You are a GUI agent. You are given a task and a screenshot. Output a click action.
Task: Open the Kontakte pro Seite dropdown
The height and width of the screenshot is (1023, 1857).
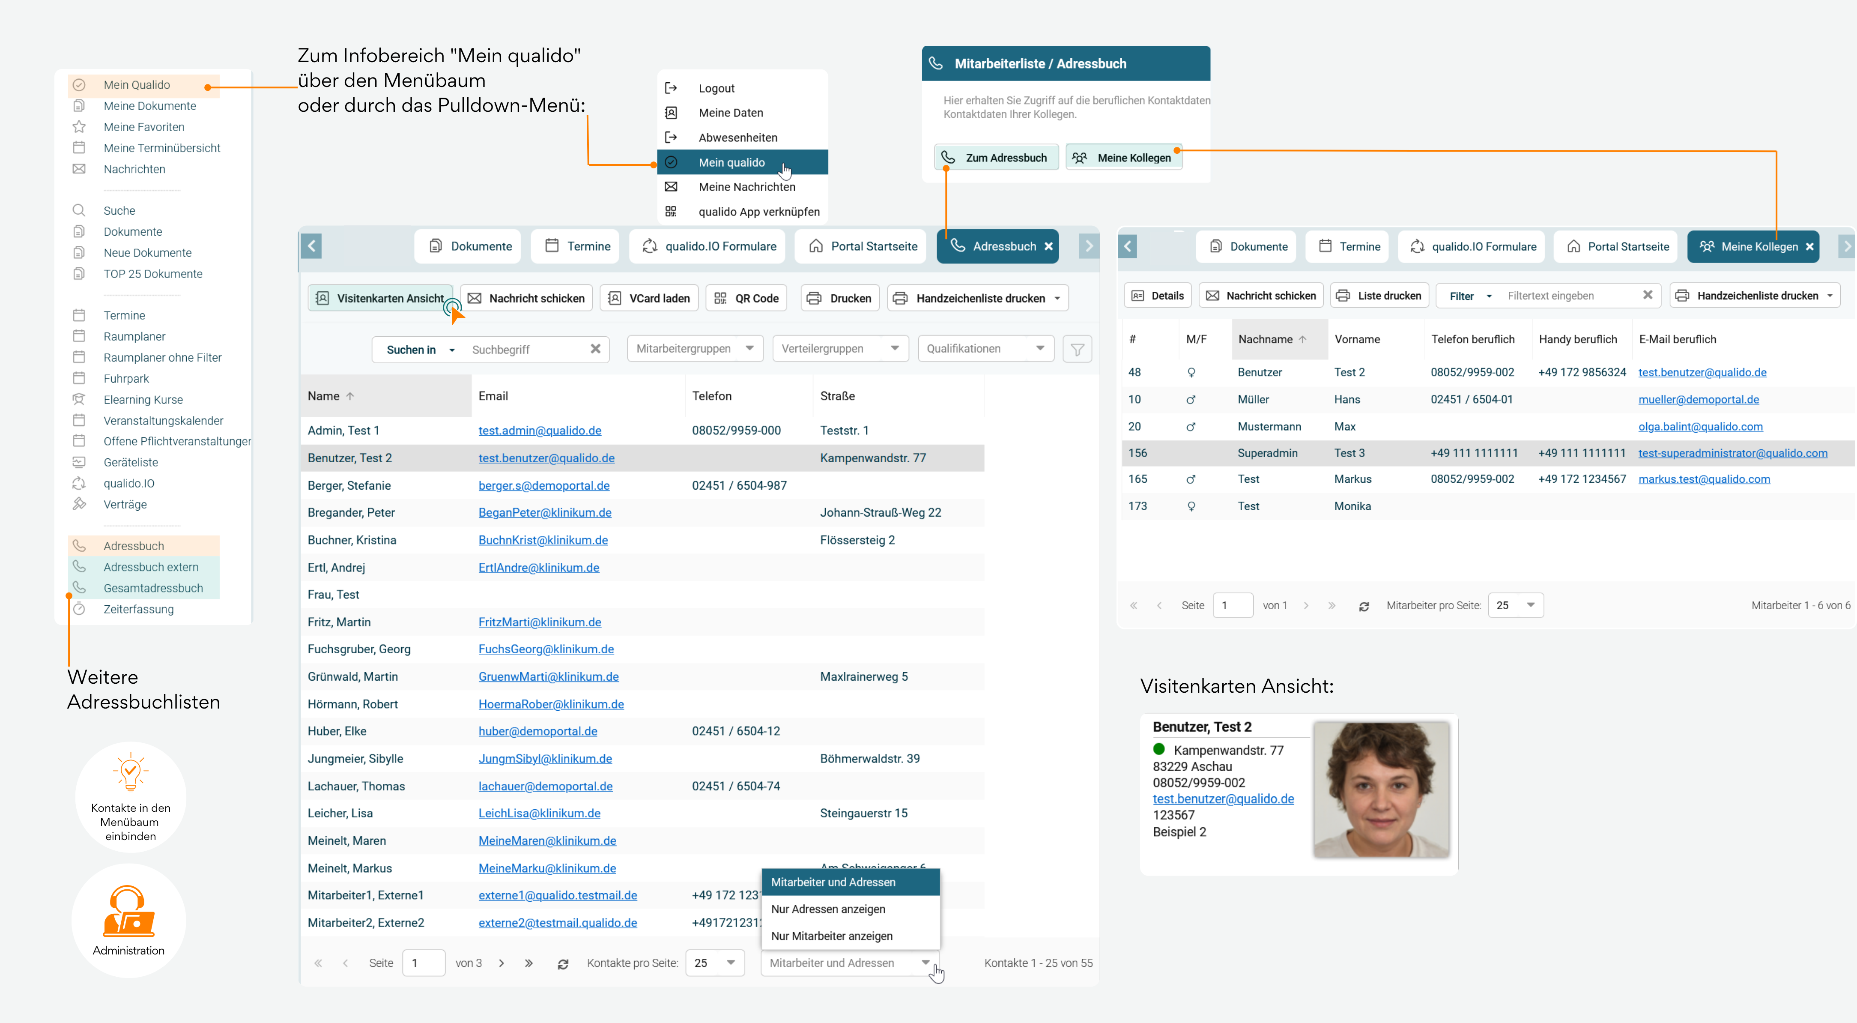click(714, 963)
